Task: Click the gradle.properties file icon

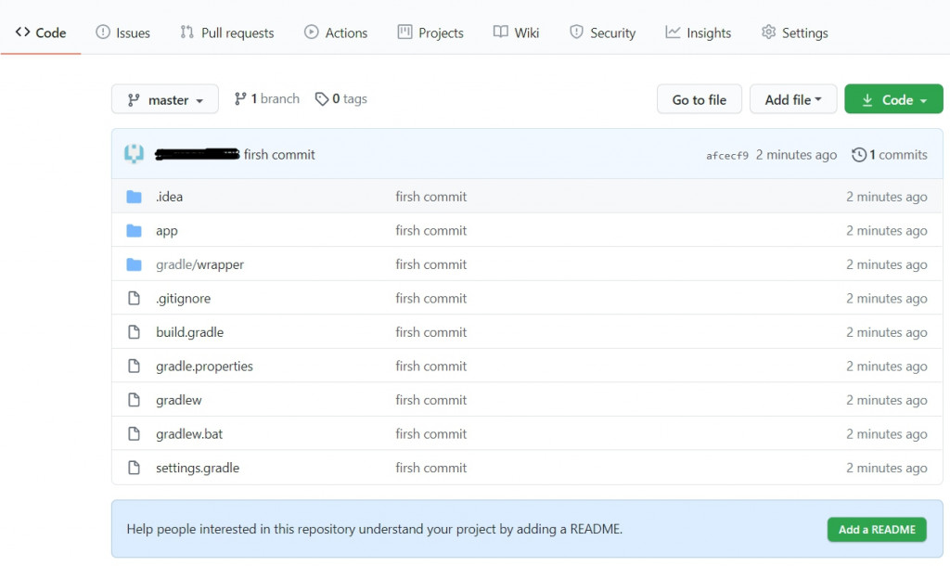Action: [134, 366]
